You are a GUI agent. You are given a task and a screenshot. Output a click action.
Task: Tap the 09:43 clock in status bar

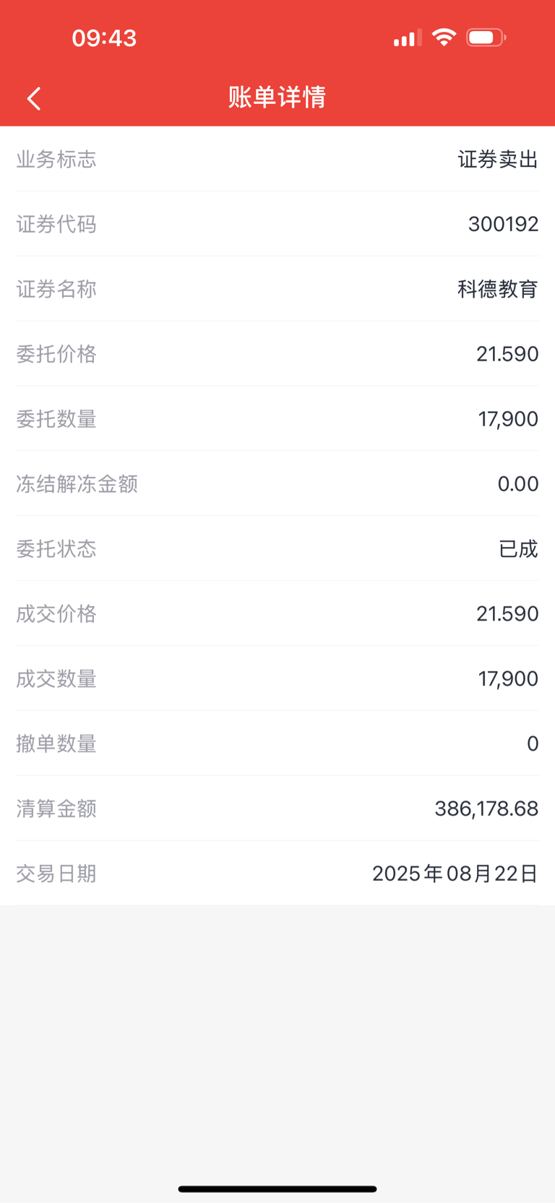(x=104, y=38)
